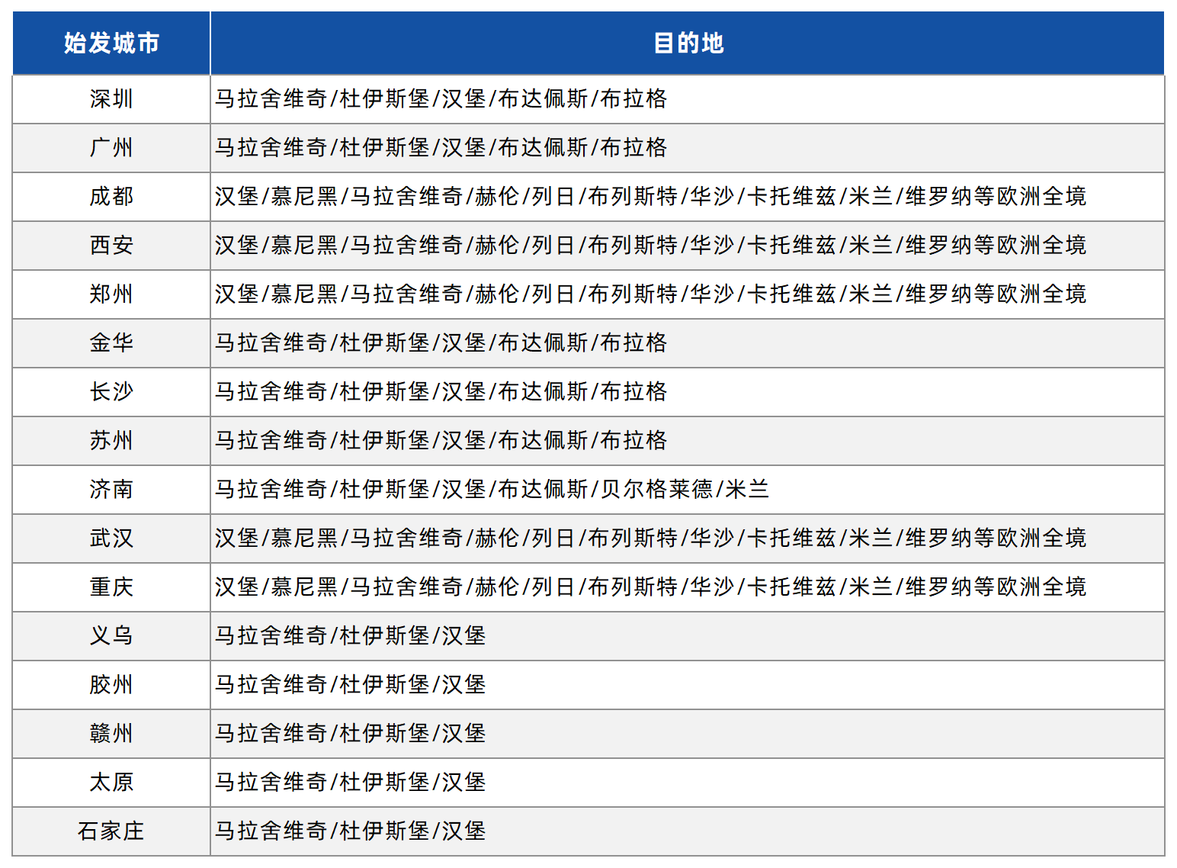
Task: Select the 太原 origin city cell
Action: tap(111, 783)
